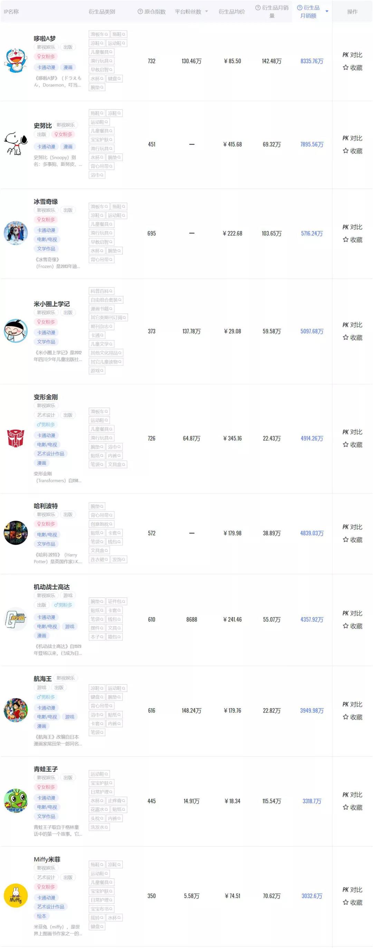Click the 衍生品月销量 help icon
The height and width of the screenshot is (948, 373).
(258, 8)
